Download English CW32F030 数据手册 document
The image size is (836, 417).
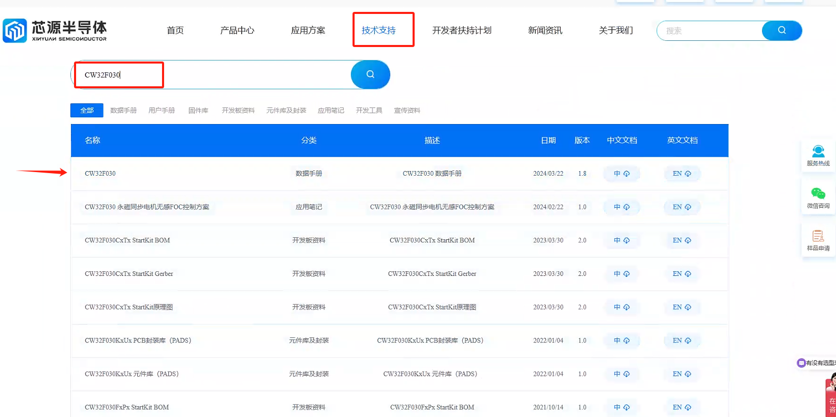pyautogui.click(x=682, y=174)
